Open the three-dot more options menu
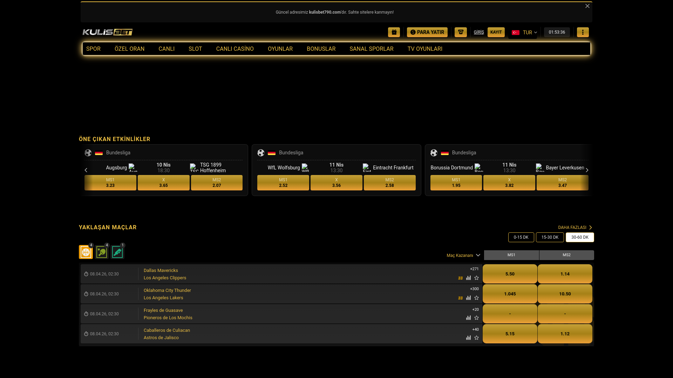 pos(583,32)
